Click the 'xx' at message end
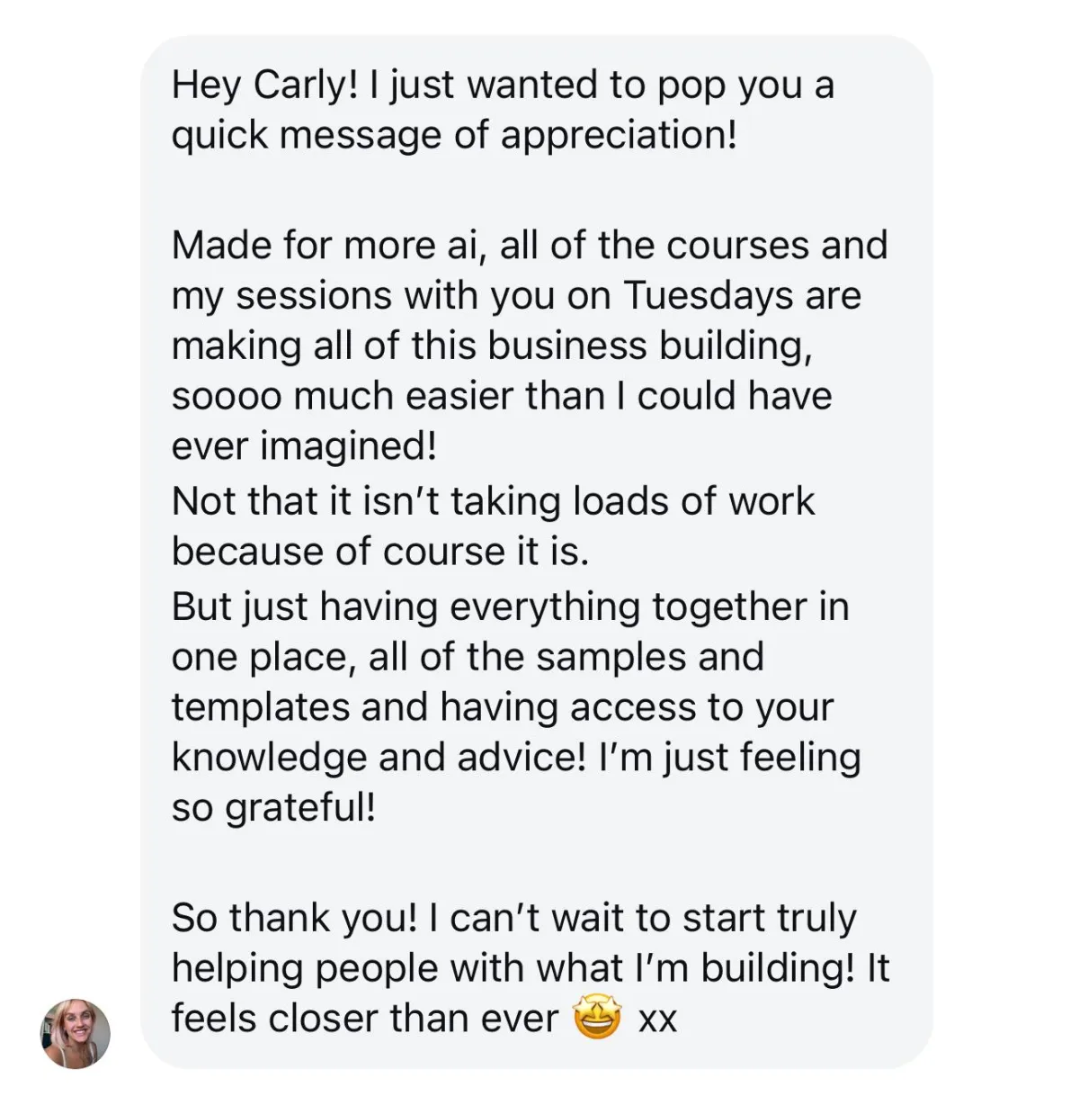Screen dimensions: 1079x1096 tap(656, 1020)
